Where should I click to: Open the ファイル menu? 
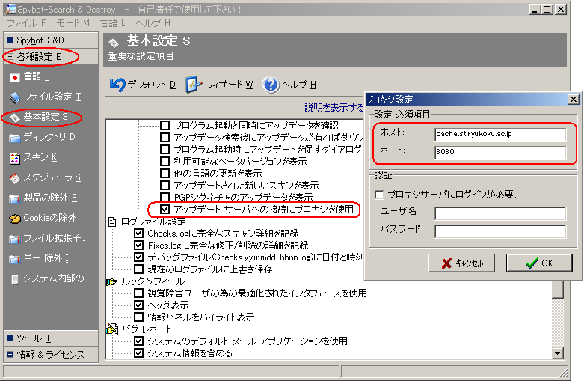26,23
